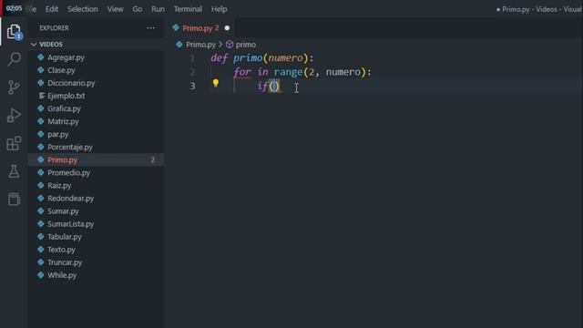583x328 pixels.
Task: Open the Testing flask icon
Action: (15, 171)
